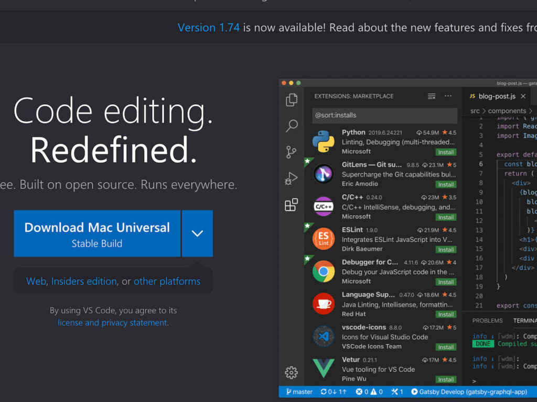Image resolution: width=537 pixels, height=402 pixels.
Task: Click the Pine Wu publisher name
Action: click(354, 379)
